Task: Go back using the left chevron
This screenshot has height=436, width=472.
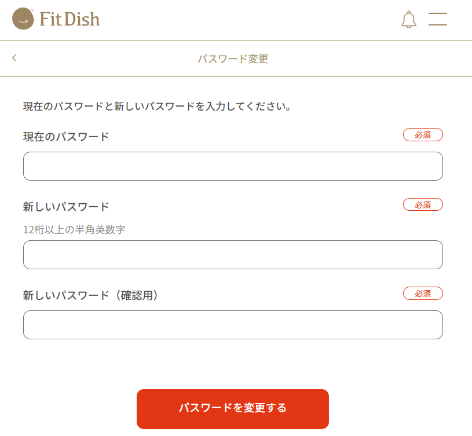Action: tap(14, 58)
